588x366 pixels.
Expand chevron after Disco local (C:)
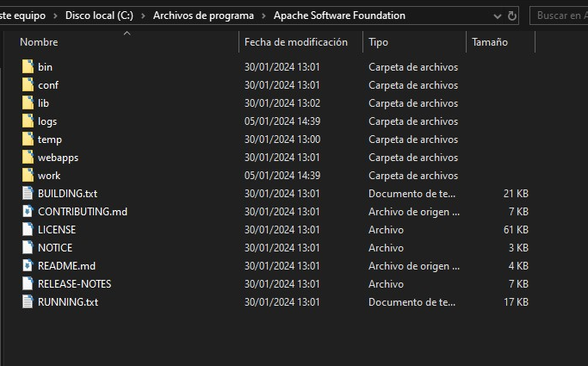coord(144,16)
